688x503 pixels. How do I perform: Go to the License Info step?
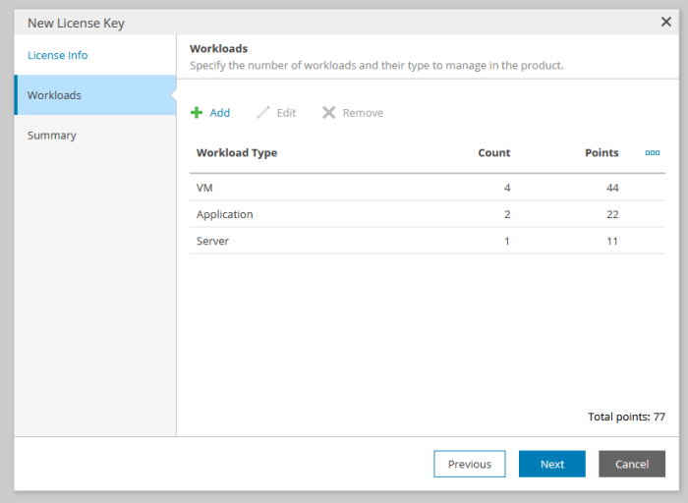coord(57,55)
